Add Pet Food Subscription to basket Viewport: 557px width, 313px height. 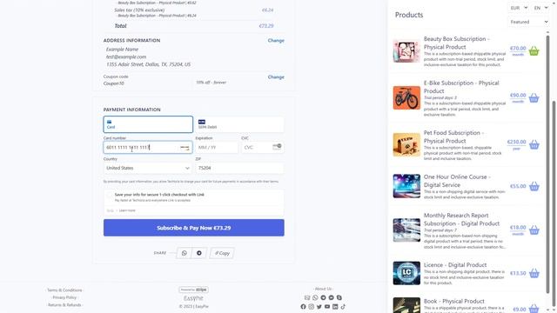coord(534,145)
